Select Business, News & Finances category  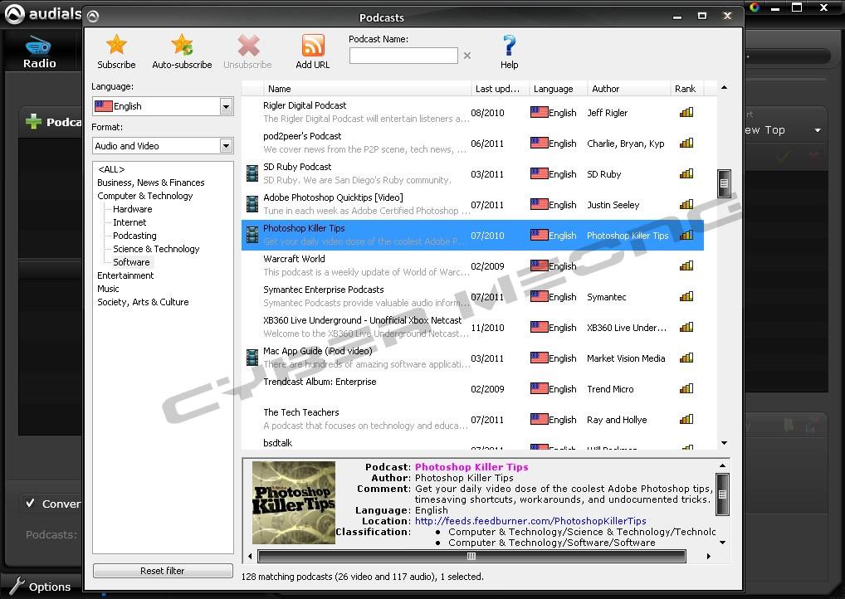tap(151, 183)
